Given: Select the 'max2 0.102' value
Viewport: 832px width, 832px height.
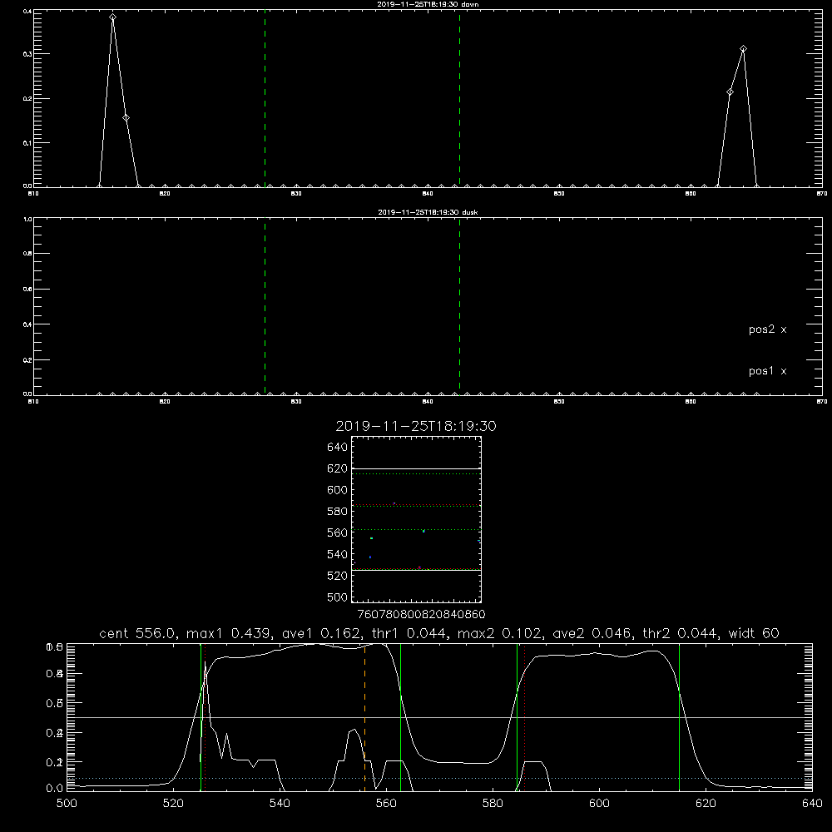Looking at the screenshot, I should tap(498, 633).
